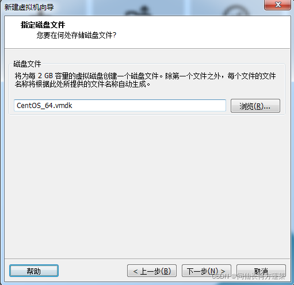The width and height of the screenshot is (294, 285).
Task: Click the 新建虚拟机向导 title bar text
Action: 29,7
